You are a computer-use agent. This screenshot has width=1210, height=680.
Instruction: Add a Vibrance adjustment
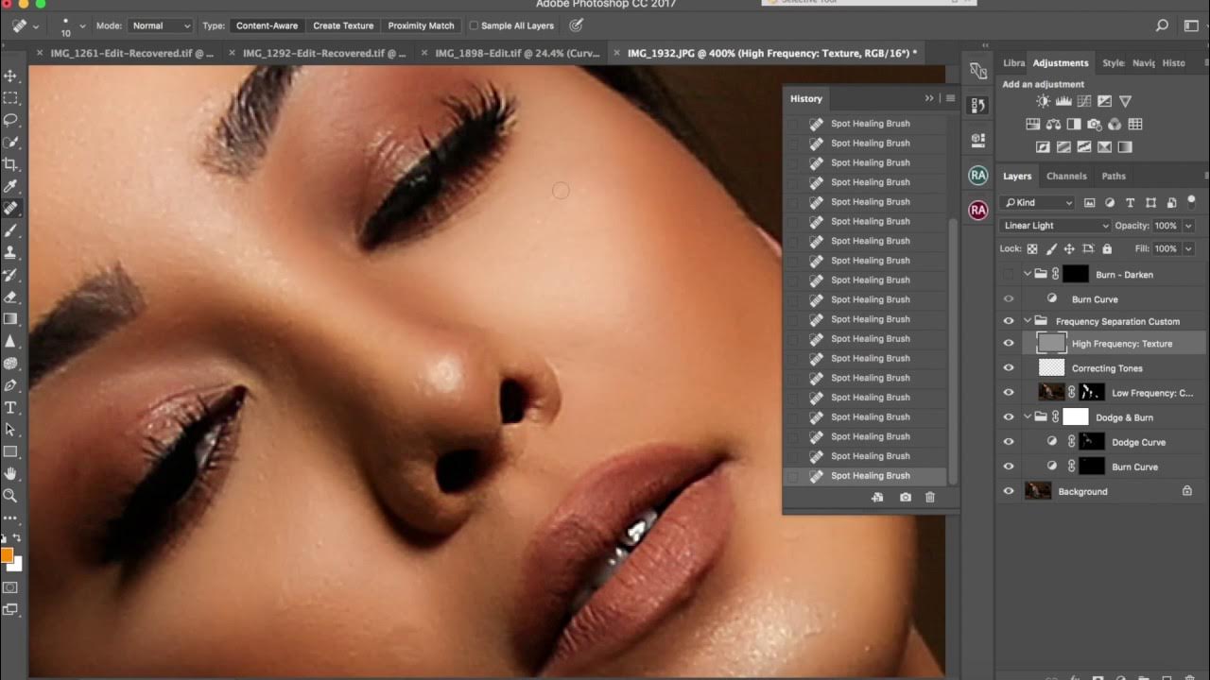[1125, 101]
